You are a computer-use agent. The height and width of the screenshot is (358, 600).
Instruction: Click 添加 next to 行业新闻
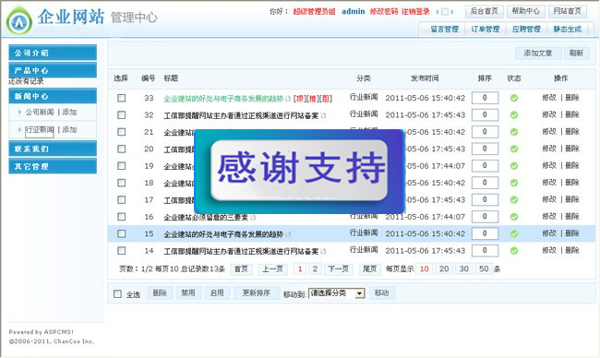(69, 130)
